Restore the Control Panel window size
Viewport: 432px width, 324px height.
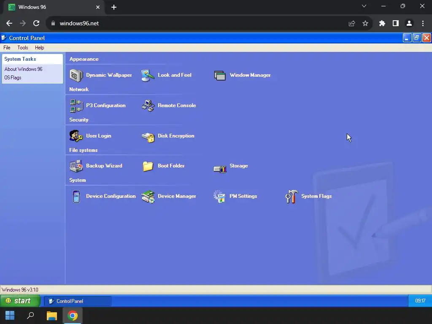(416, 38)
